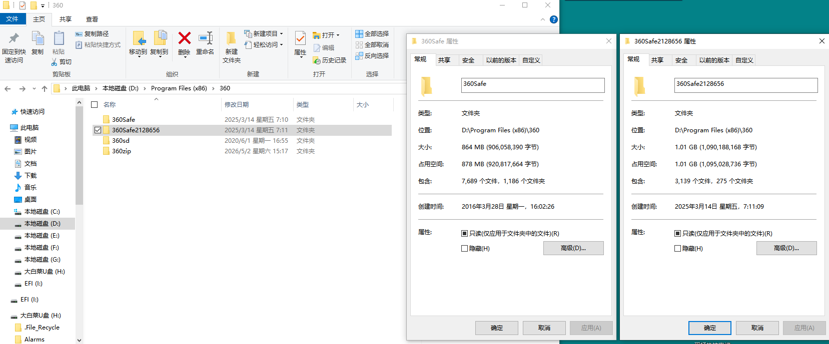Image resolution: width=829 pixels, height=344 pixels.
Task: Expand the Easy Access (轻松访问) dropdown
Action: (x=281, y=45)
